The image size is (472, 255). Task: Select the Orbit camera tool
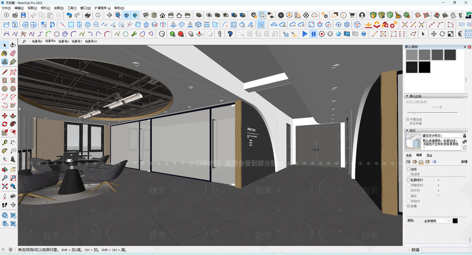pyautogui.click(x=4, y=170)
